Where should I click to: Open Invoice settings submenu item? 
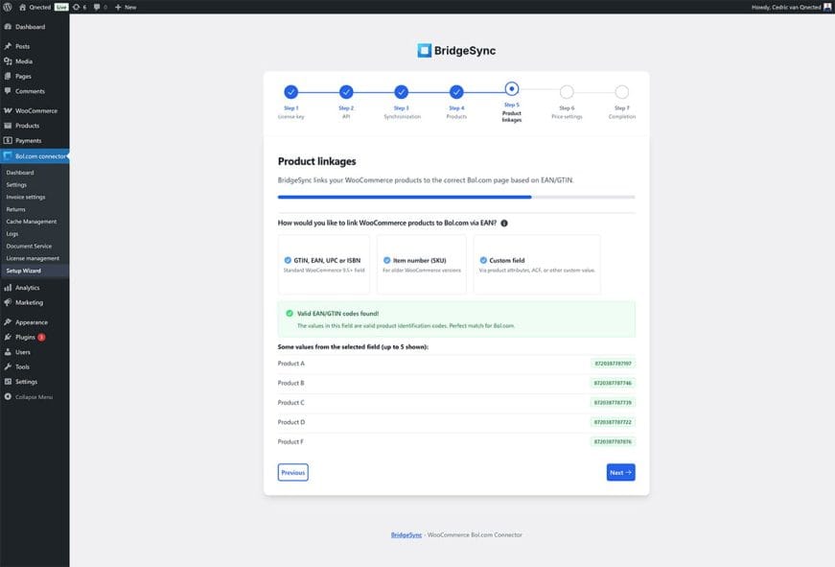pyautogui.click(x=25, y=197)
